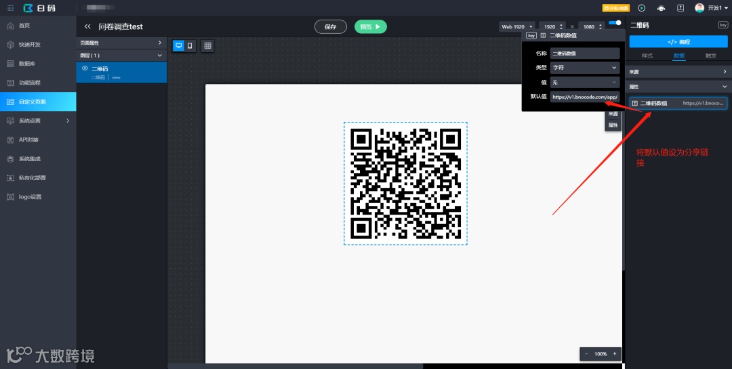This screenshot has width=732, height=369.
Task: Click the 系统集成 layers icon
Action: [10, 158]
